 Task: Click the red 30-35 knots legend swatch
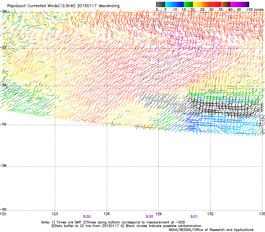click(216, 4)
